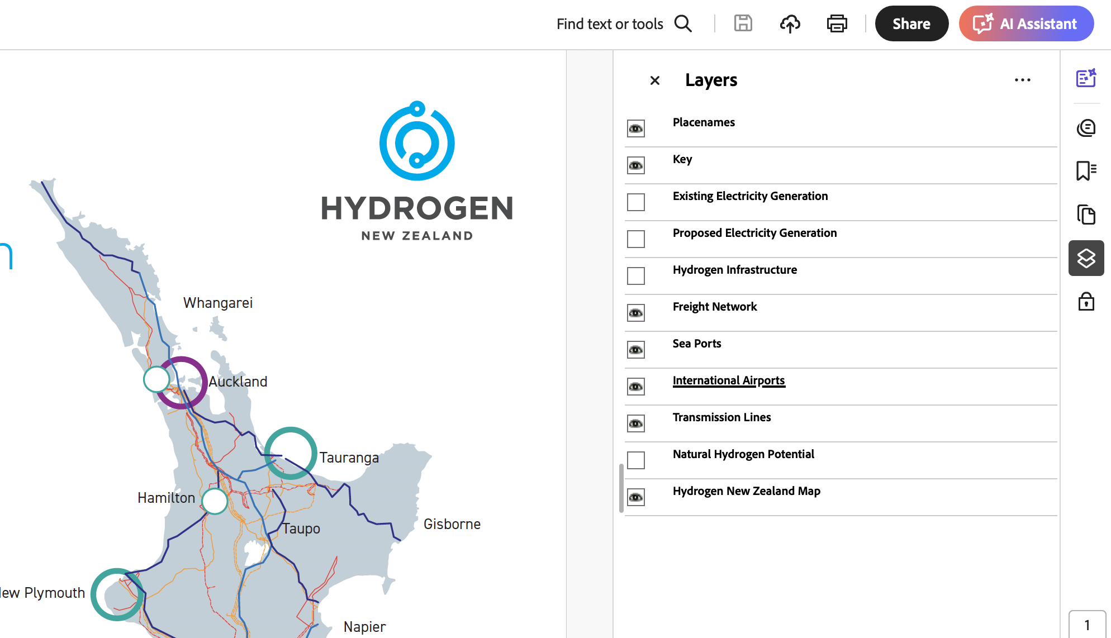The image size is (1111, 638).
Task: Open the AI Assistant panel icon
Action: (1086, 79)
